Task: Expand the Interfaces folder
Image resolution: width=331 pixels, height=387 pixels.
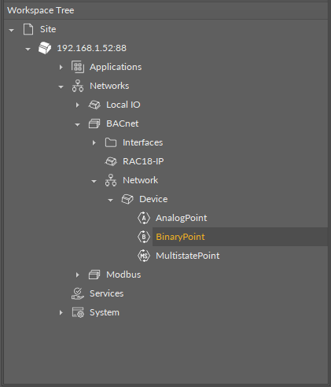Action: point(94,142)
